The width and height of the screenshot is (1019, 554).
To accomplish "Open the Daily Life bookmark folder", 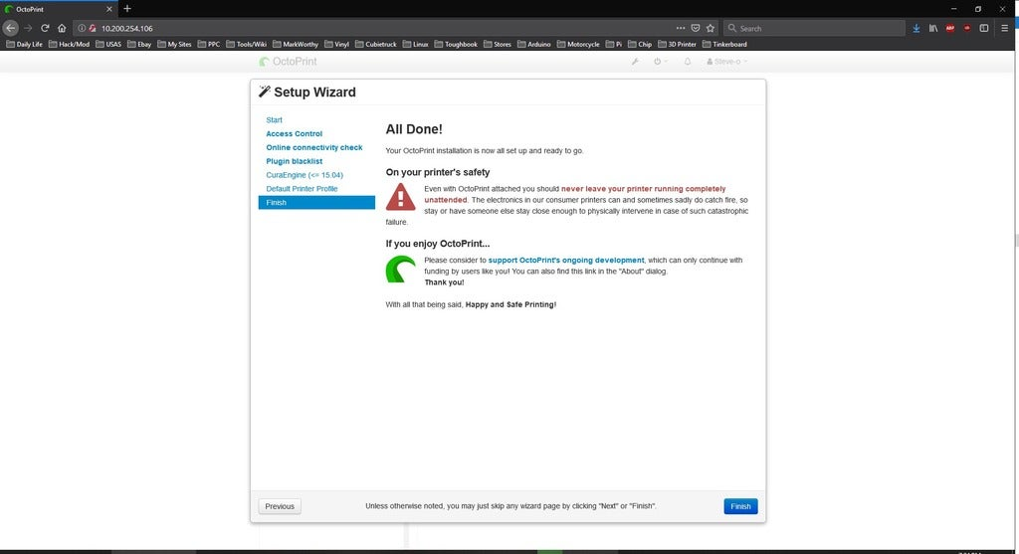I will tap(24, 44).
